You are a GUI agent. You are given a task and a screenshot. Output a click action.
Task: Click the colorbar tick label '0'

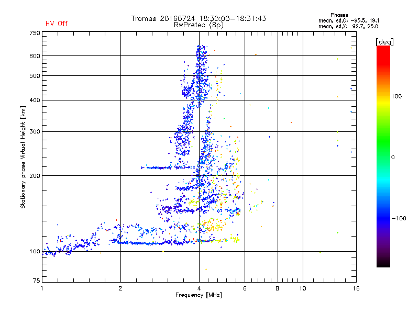pos(393,158)
